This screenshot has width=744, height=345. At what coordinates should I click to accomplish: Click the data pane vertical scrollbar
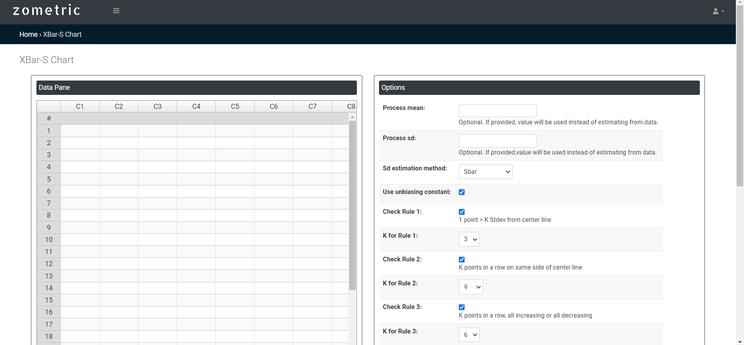pos(352,205)
